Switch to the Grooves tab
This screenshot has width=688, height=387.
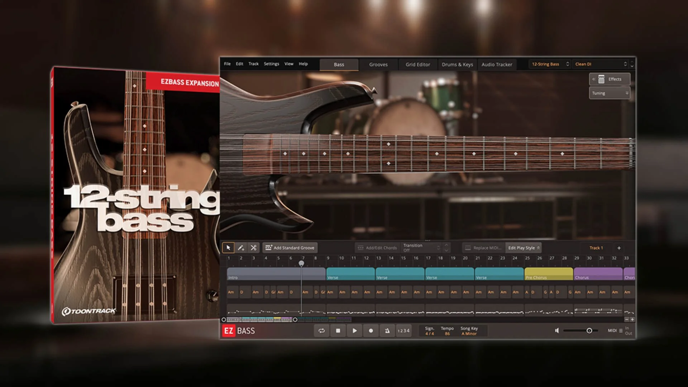pos(378,64)
